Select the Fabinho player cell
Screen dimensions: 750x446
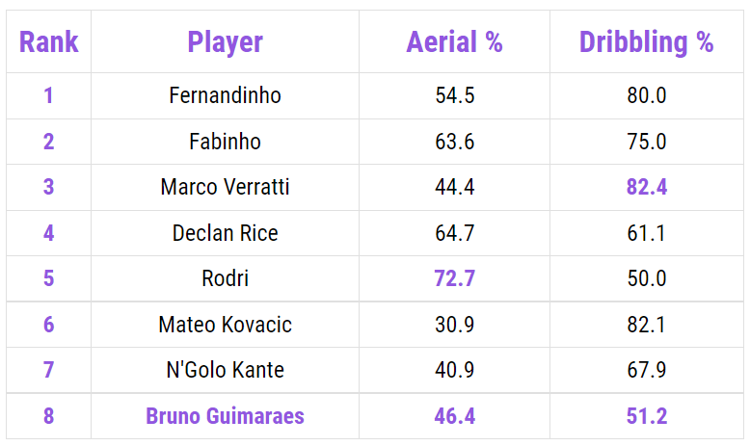click(x=225, y=142)
